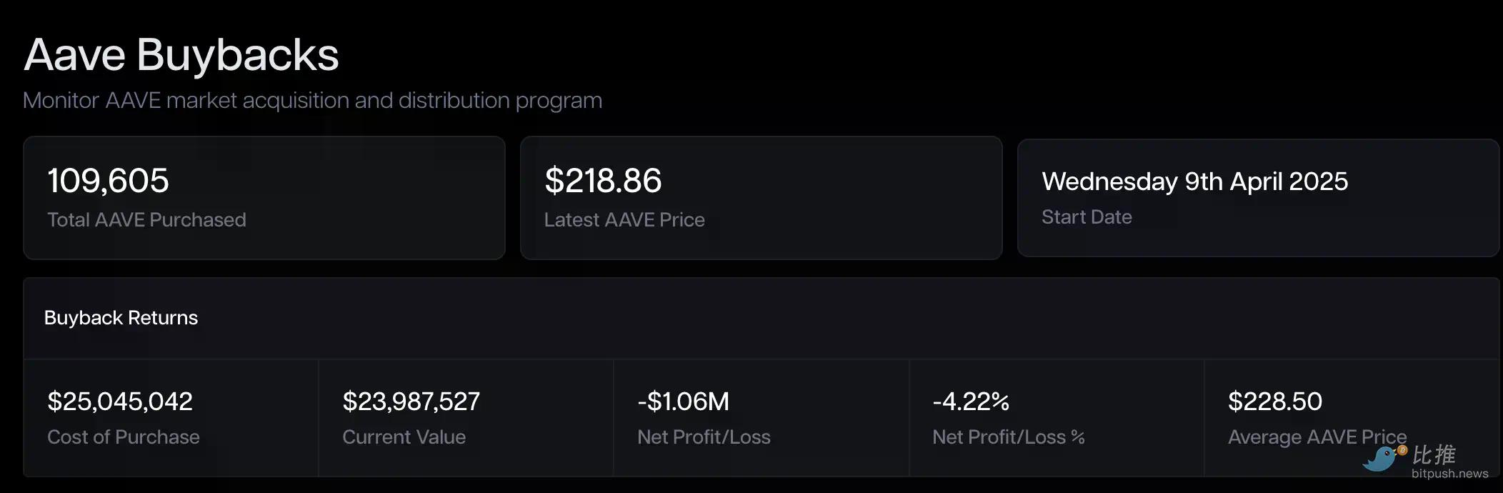Image resolution: width=1503 pixels, height=493 pixels.
Task: Select the $25,045,042 purchase cost figure
Action: pos(120,402)
